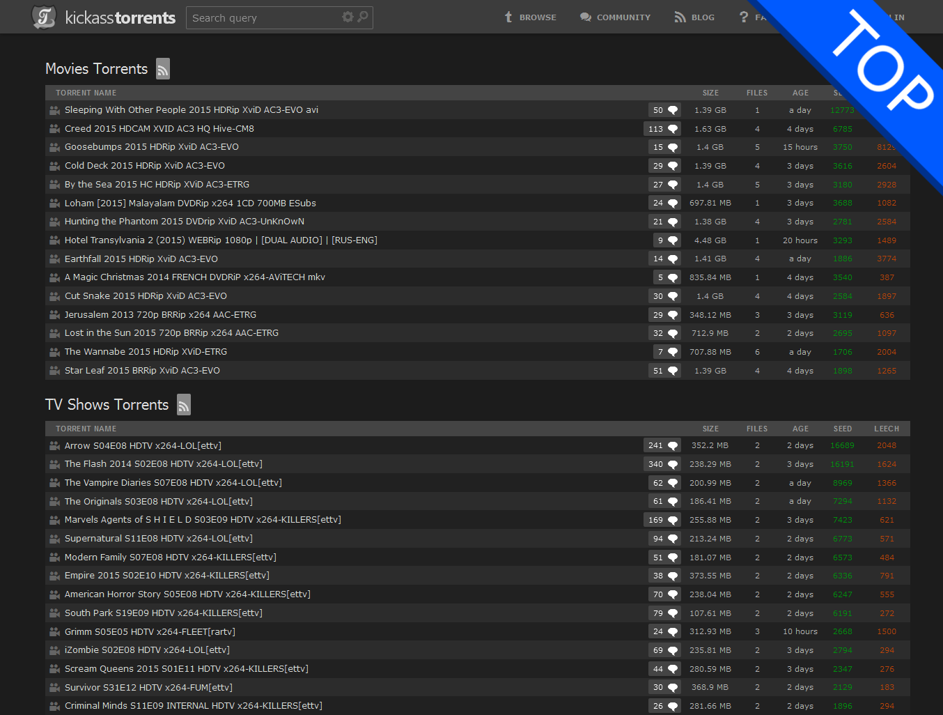Open the TV Shows Torrents RSS feed icon
Image resolution: width=943 pixels, height=715 pixels.
point(184,404)
